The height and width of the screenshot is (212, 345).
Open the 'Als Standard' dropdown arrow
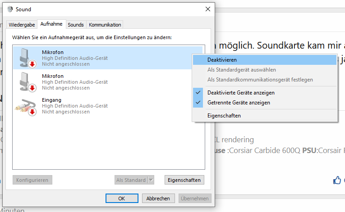(x=151, y=180)
